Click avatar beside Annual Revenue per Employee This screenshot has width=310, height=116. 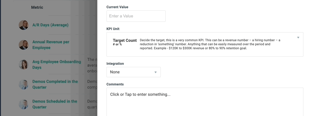pyautogui.click(x=24, y=45)
